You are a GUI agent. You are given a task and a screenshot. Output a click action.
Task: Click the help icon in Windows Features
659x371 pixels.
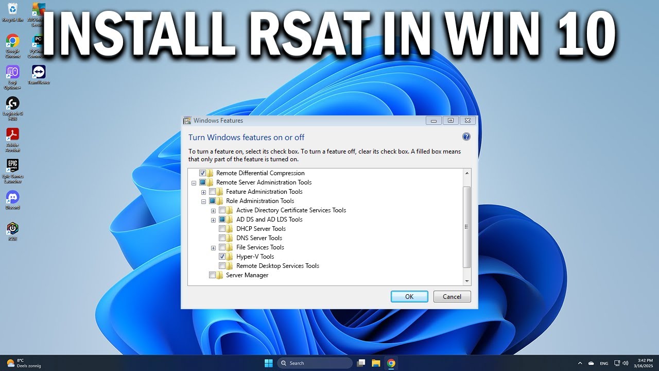click(466, 137)
